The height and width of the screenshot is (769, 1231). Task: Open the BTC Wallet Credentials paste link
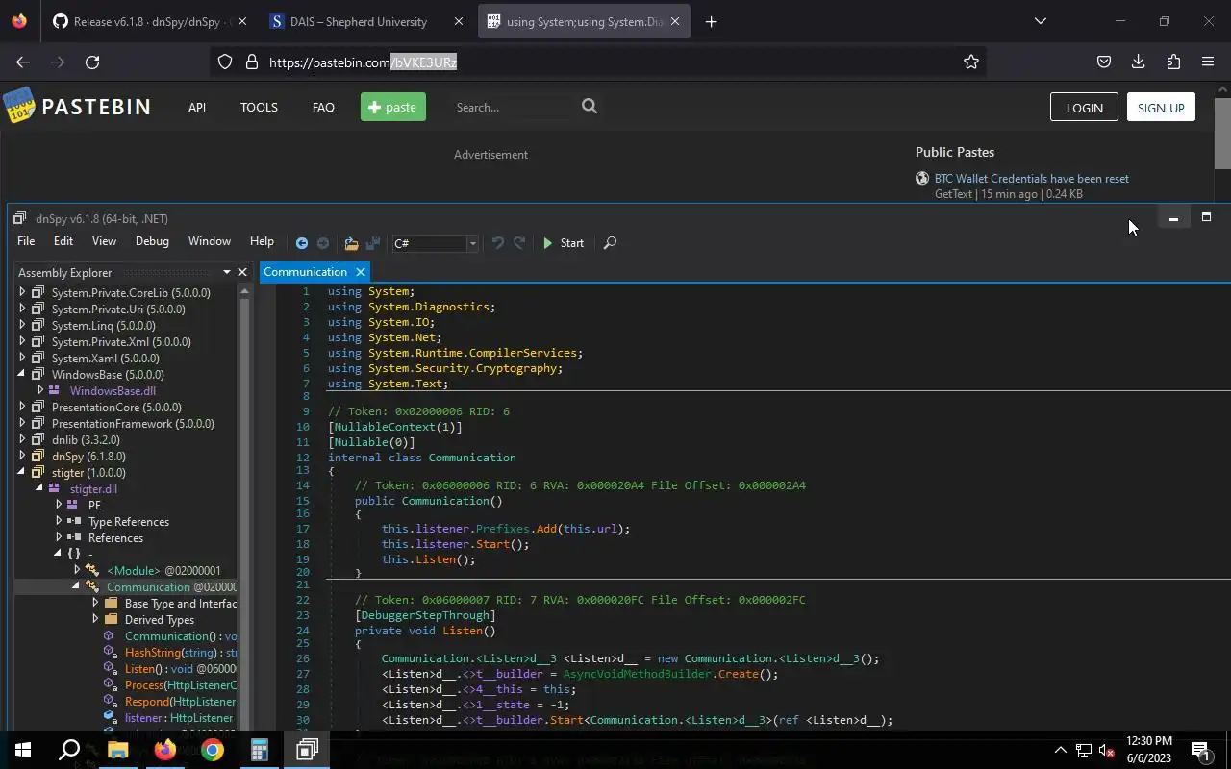[1031, 178]
